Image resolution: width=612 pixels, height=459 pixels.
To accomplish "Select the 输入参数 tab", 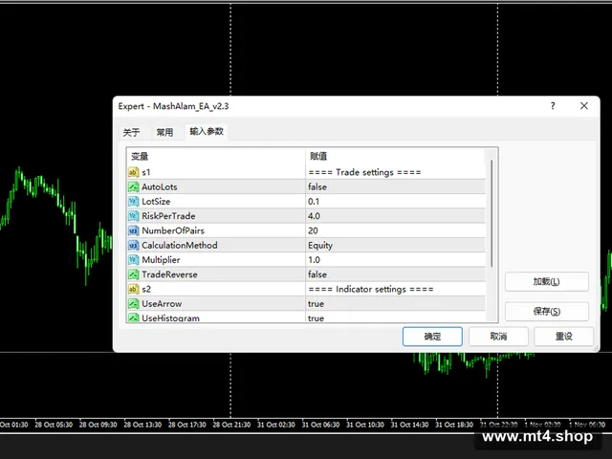I will point(207,132).
